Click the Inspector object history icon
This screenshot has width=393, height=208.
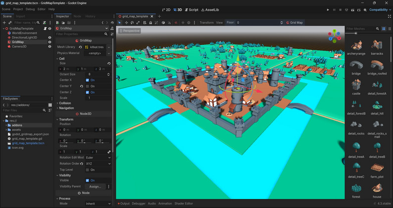[112, 23]
